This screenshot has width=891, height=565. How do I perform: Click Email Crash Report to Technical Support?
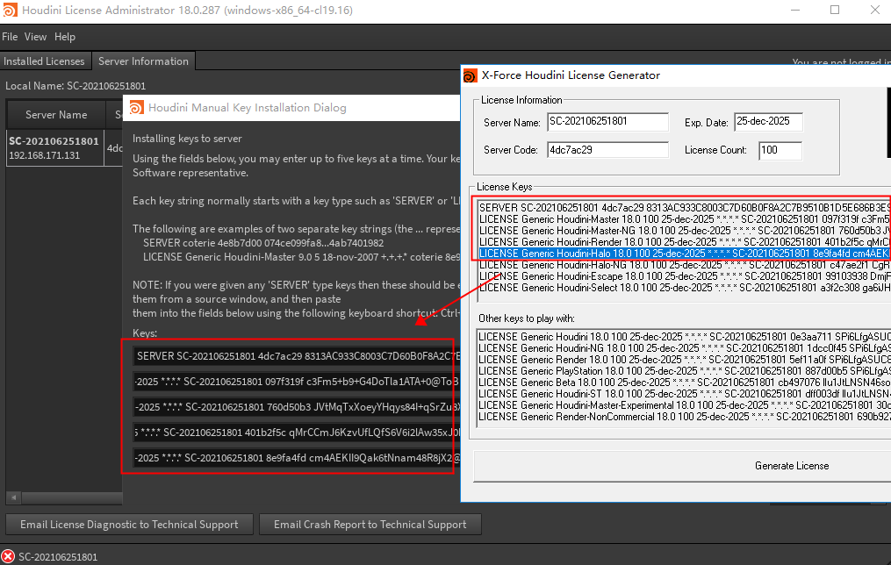370,525
